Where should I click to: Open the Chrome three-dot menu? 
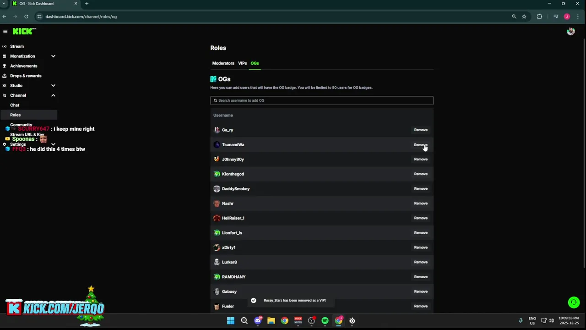pos(578,16)
